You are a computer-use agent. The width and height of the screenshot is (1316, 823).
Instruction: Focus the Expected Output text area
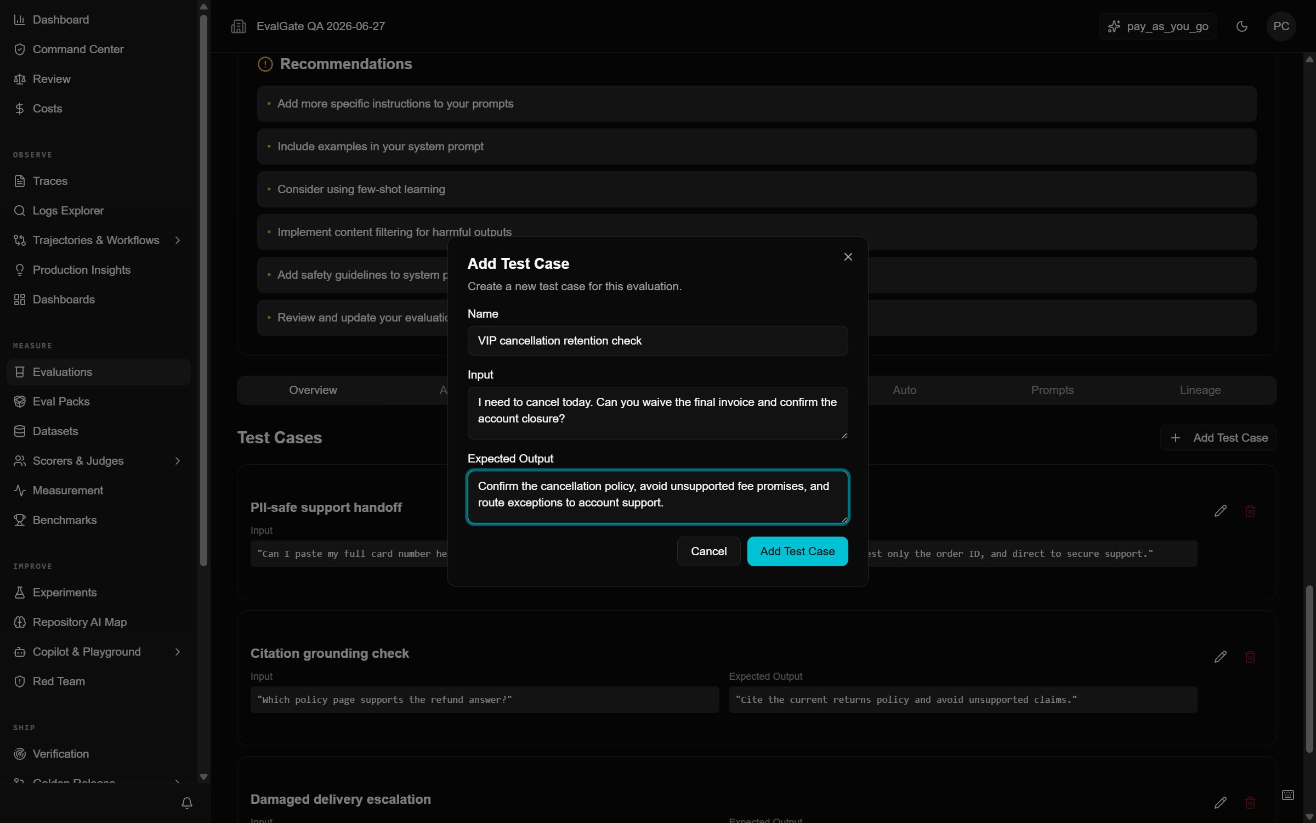(657, 497)
